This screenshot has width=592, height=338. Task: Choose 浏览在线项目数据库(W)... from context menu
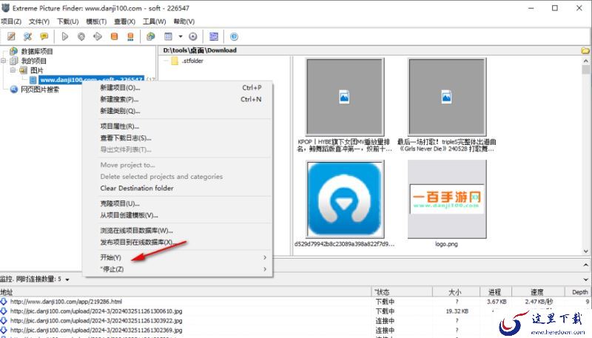tap(178, 231)
